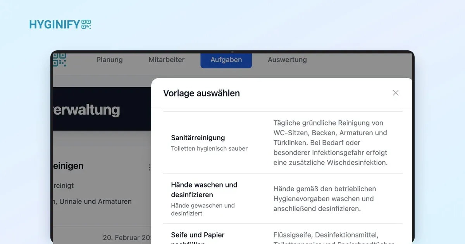Click 'Hände gewaschen und desinfiziert' subtitle
Screen dimensions: 465x244
[203, 210]
